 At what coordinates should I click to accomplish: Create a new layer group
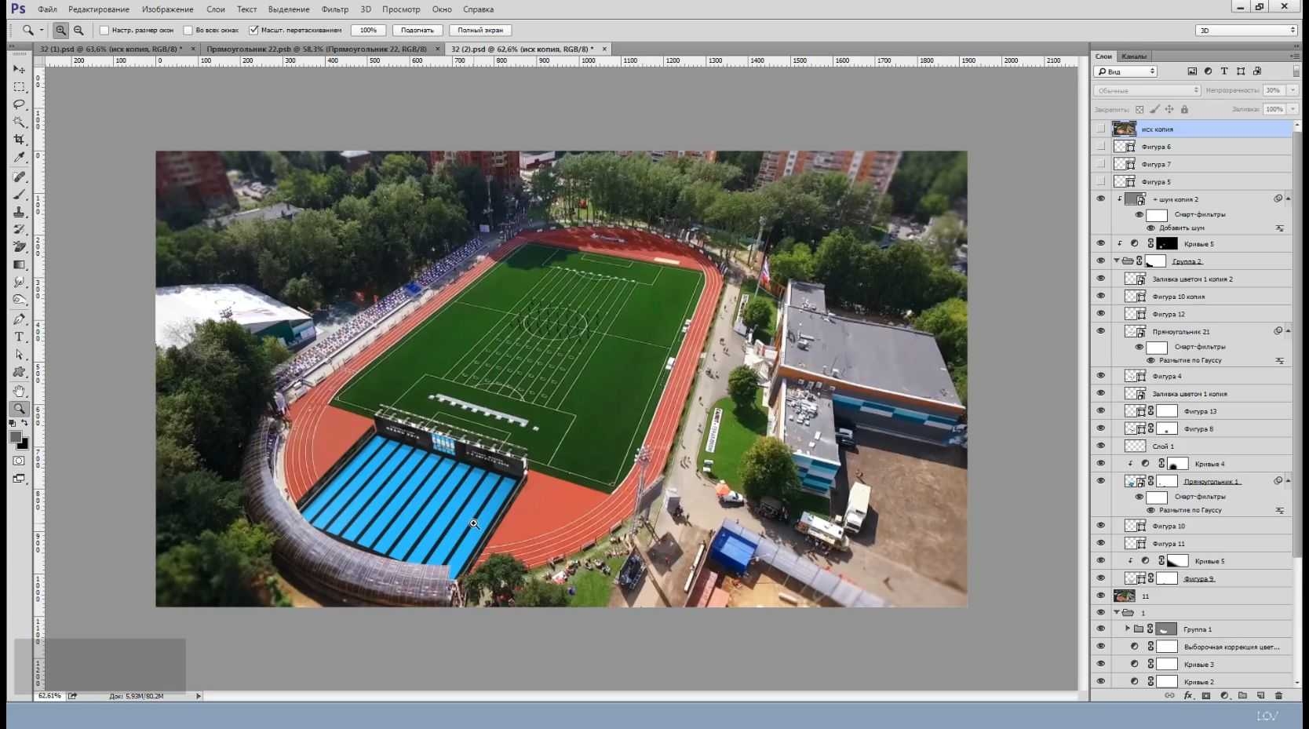pyautogui.click(x=1242, y=696)
